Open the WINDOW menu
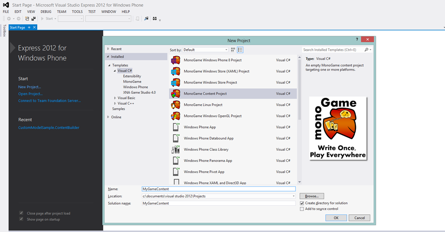 (109, 12)
